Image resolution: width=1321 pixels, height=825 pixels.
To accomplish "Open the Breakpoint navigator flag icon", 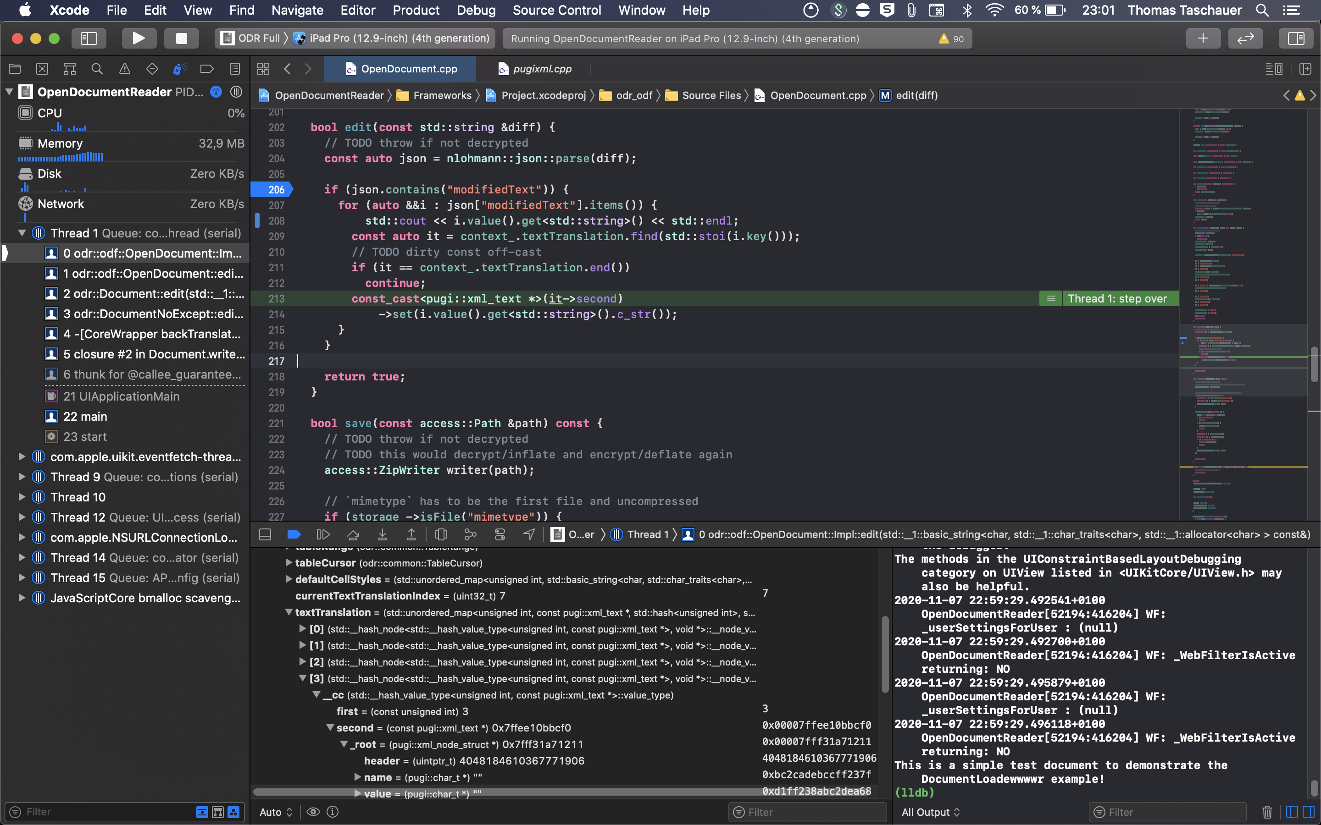I will [207, 68].
